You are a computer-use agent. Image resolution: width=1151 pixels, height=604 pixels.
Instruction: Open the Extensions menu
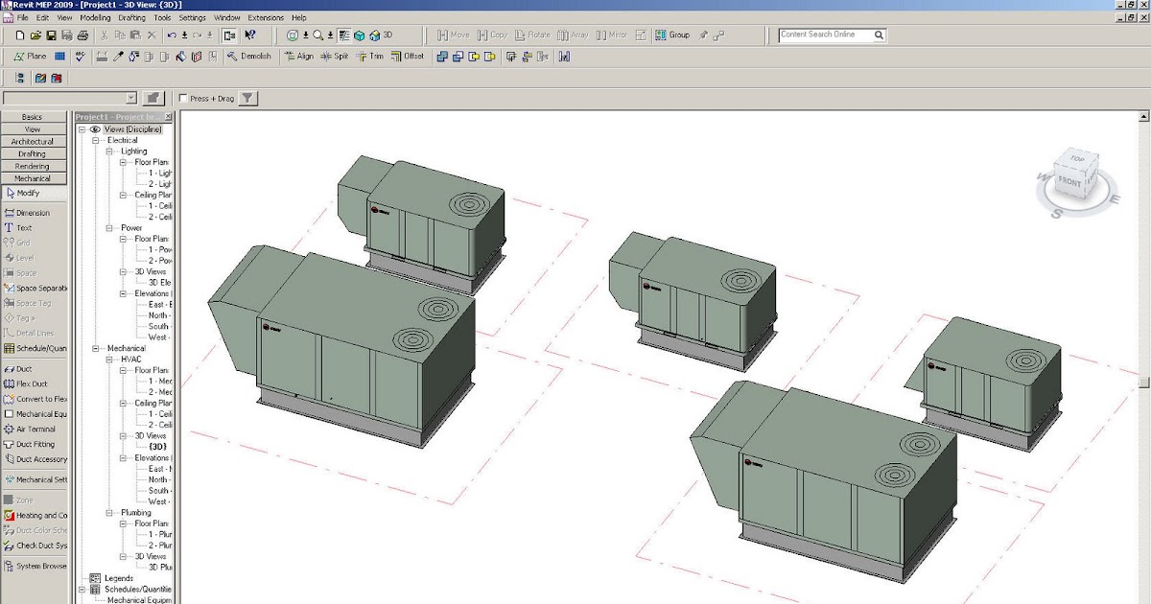266,17
